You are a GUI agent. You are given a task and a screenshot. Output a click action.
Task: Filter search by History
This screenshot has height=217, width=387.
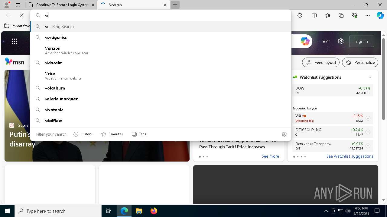(83, 134)
